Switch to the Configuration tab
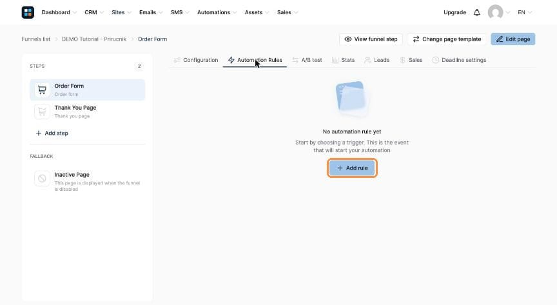Screen dimensions: 557x305 tap(196, 60)
